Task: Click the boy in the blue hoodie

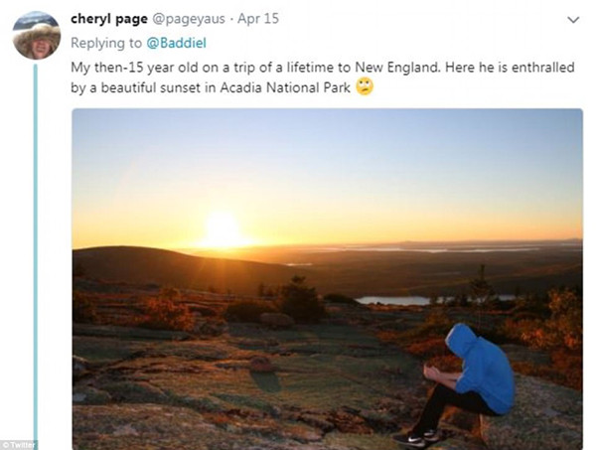Action: click(x=477, y=373)
